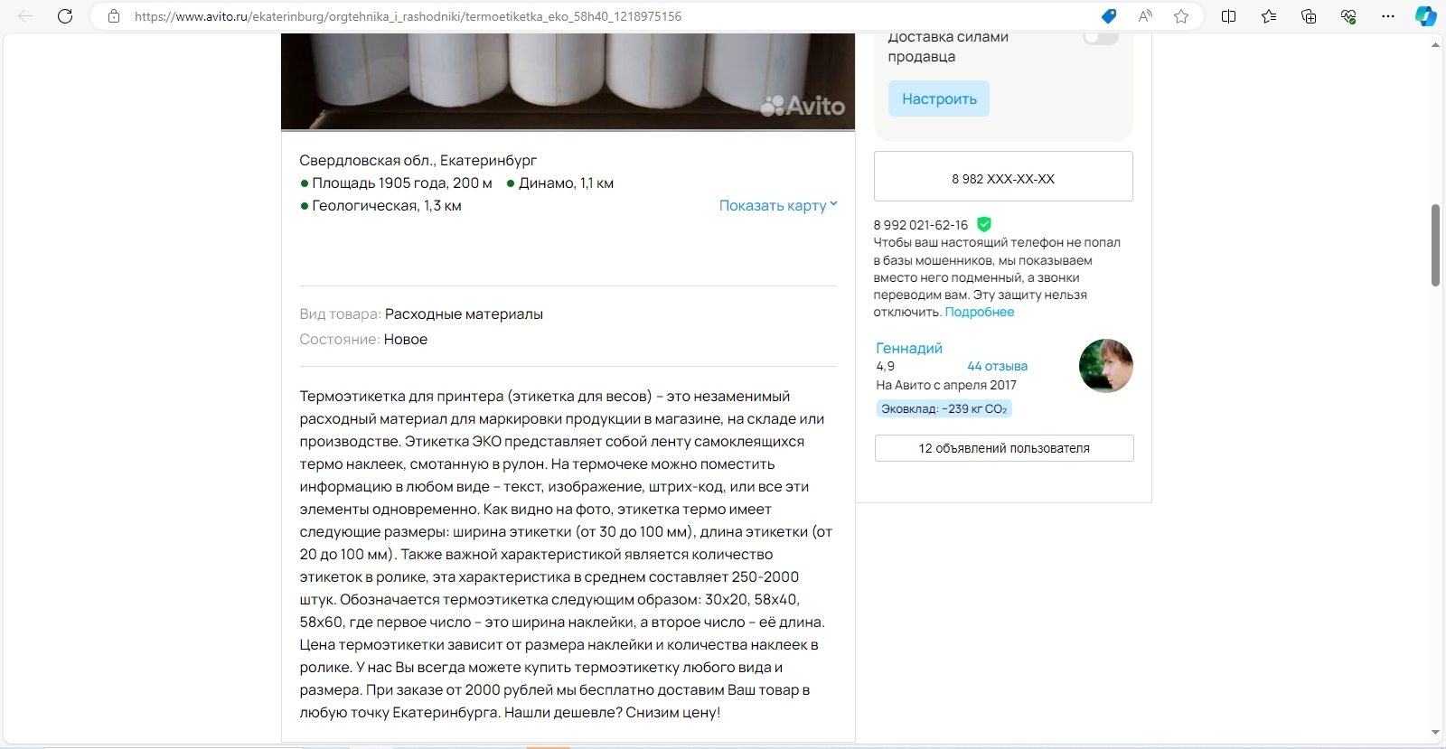The image size is (1446, 749).
Task: Click the seller rating "4,9"
Action: click(x=885, y=366)
